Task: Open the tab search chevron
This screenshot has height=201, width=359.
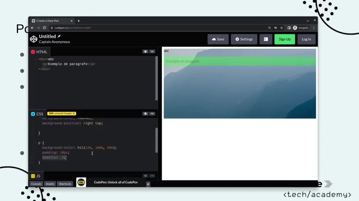Action: tap(308, 21)
